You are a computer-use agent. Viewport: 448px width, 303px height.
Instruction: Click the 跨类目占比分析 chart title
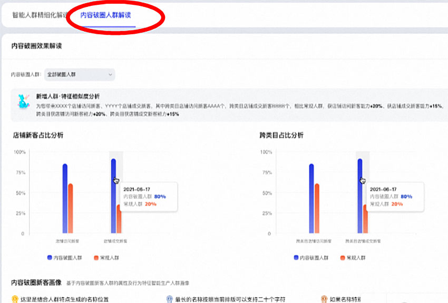tap(281, 135)
